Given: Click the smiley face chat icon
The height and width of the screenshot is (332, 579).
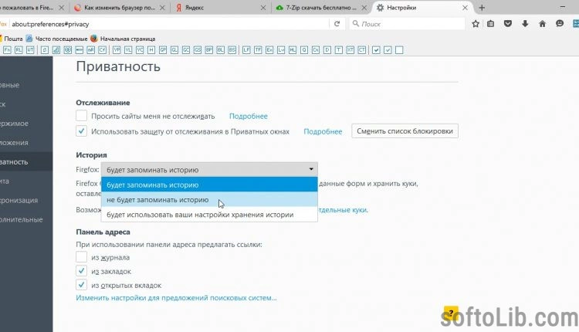Looking at the screenshot, I should [x=559, y=24].
